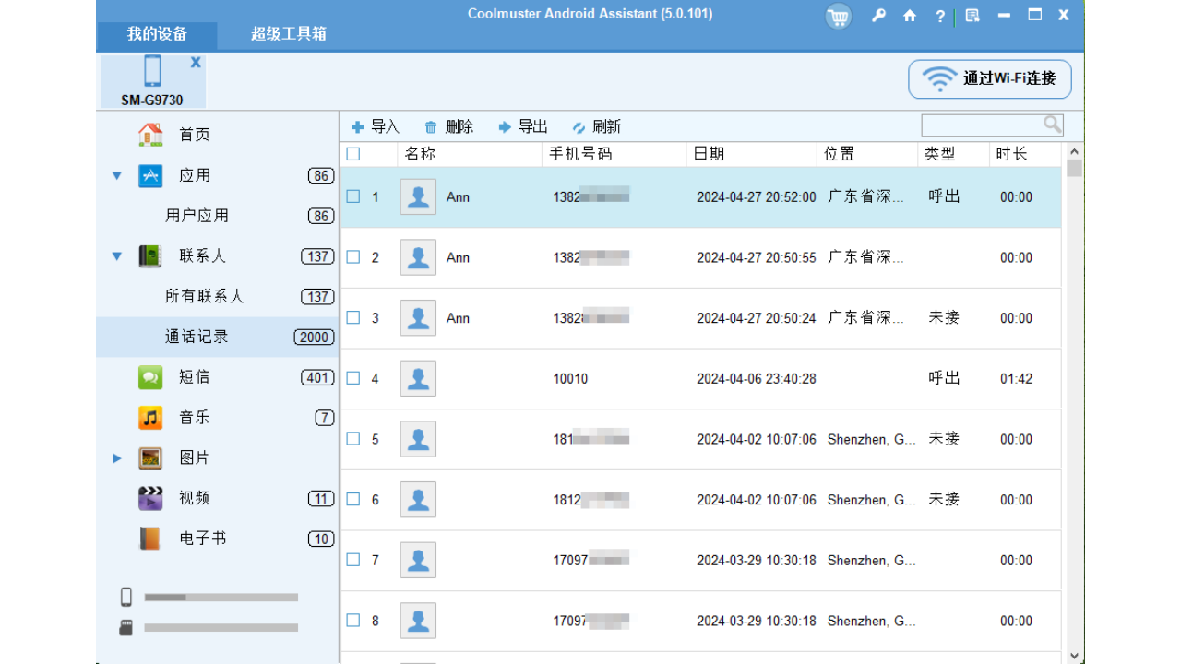Collapse the 应用 (Apps) tree section
Image resolution: width=1181 pixels, height=664 pixels.
point(116,175)
